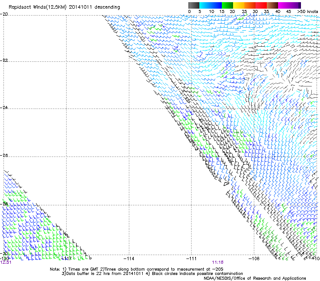The image size is (320, 281).
Task: Click the '-108' longitude axis label
Action: [254, 259]
